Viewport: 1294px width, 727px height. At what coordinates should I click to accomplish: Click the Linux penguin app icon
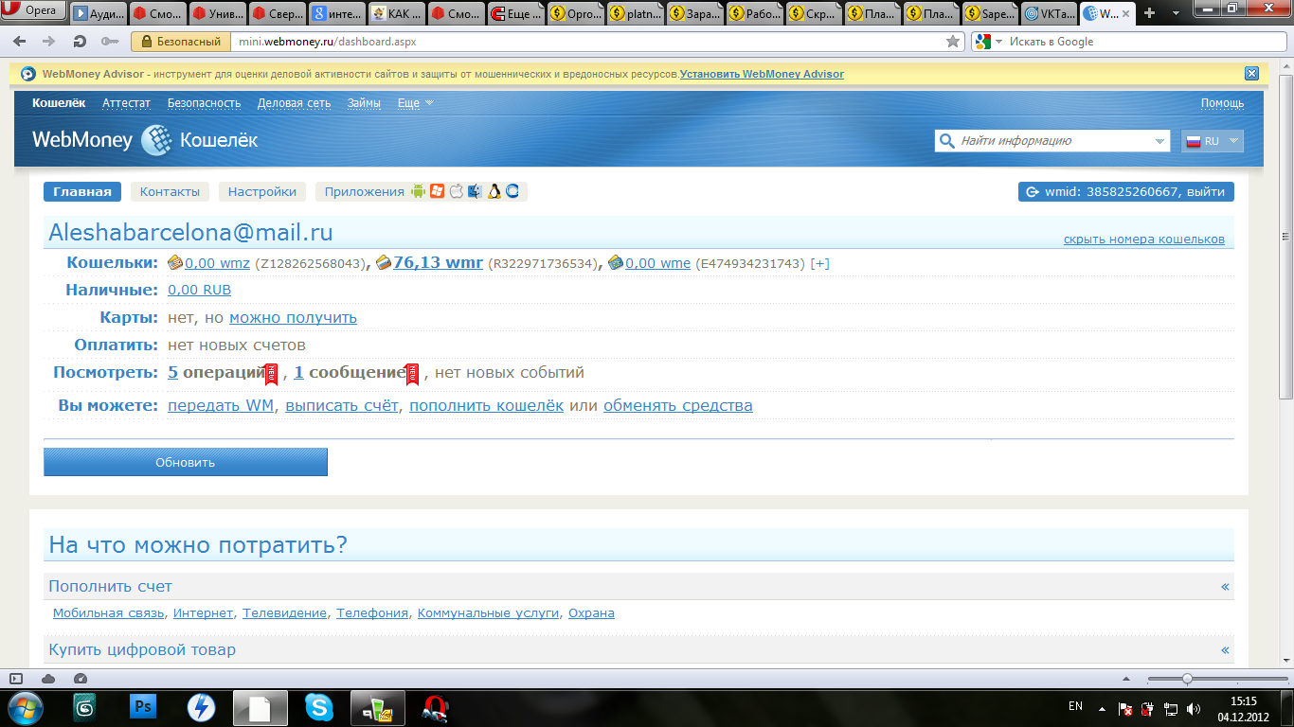(494, 191)
